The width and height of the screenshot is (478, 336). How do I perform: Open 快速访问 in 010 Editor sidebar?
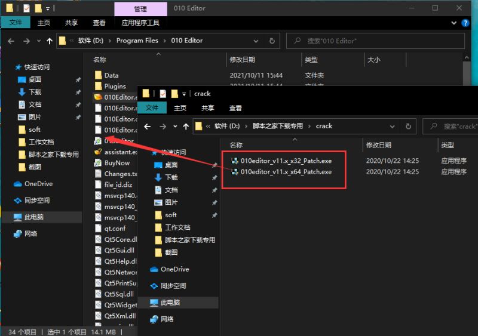coord(33,67)
